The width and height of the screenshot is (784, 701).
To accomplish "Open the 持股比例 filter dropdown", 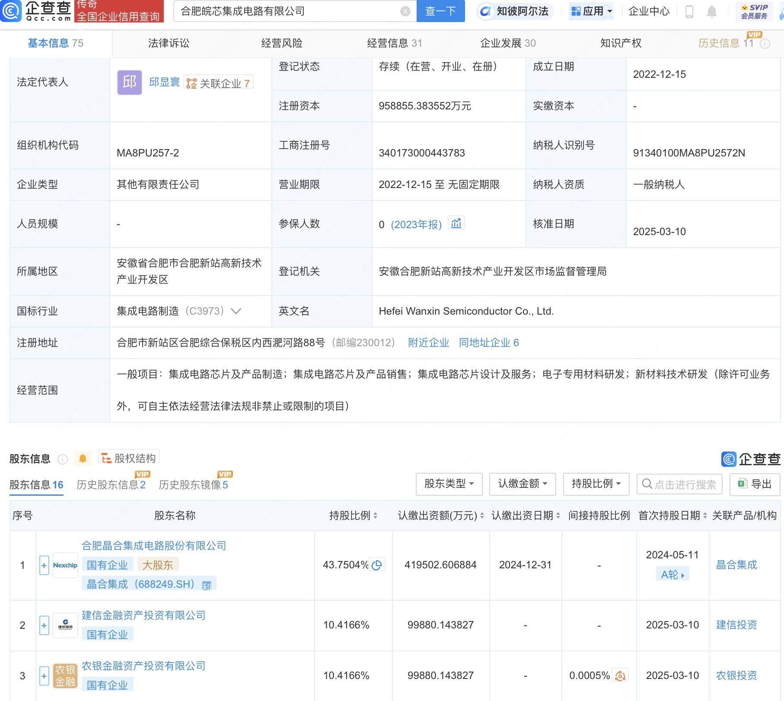I will tap(596, 484).
